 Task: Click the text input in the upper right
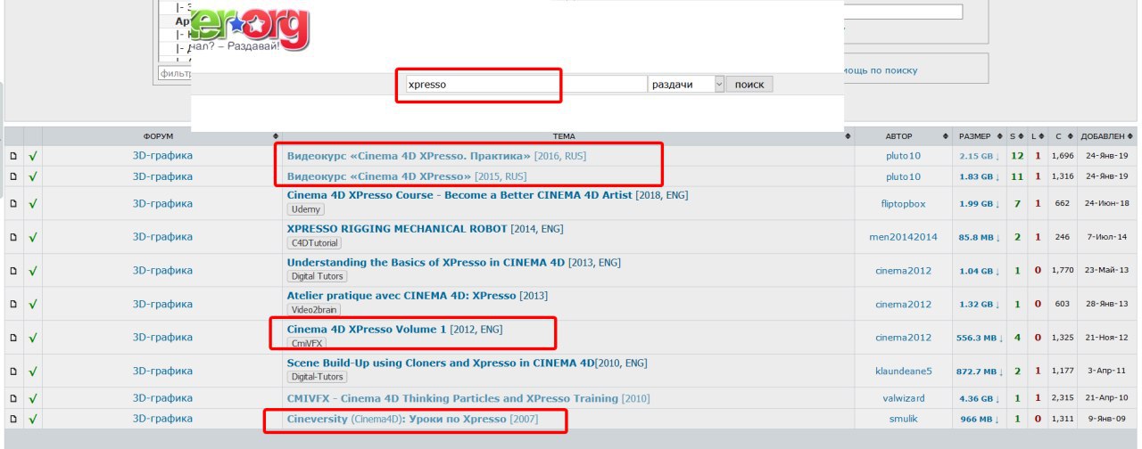[903, 12]
